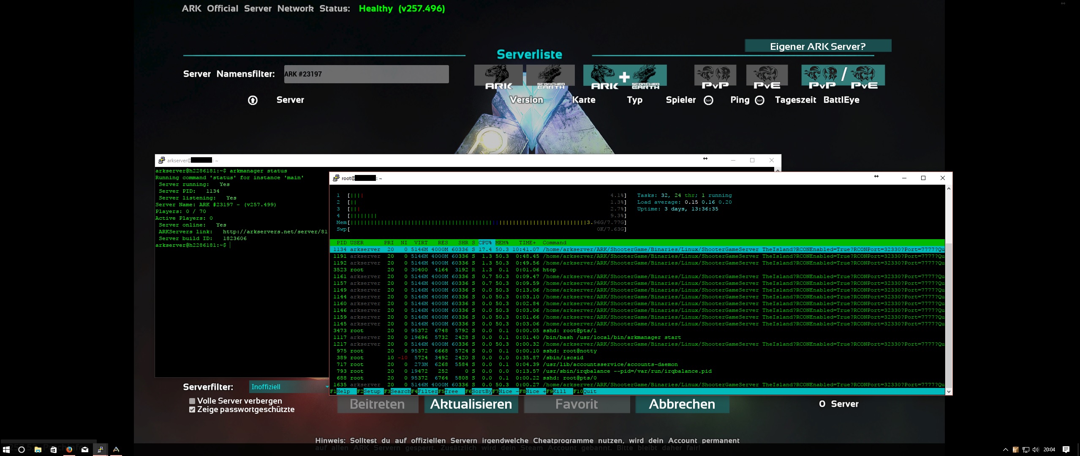The image size is (1080, 456).
Task: Select the PvE-only game mode filter
Action: tap(767, 76)
